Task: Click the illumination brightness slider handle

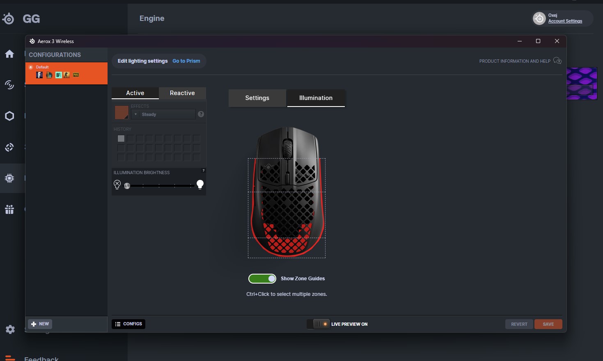Action: (127, 186)
